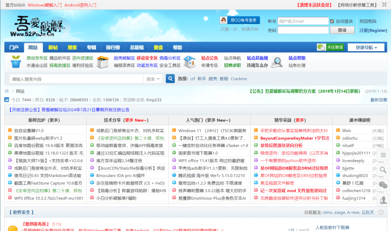Open the 技术分享 更多 New~ link
This screenshot has width=391, height=231.
[137, 120]
